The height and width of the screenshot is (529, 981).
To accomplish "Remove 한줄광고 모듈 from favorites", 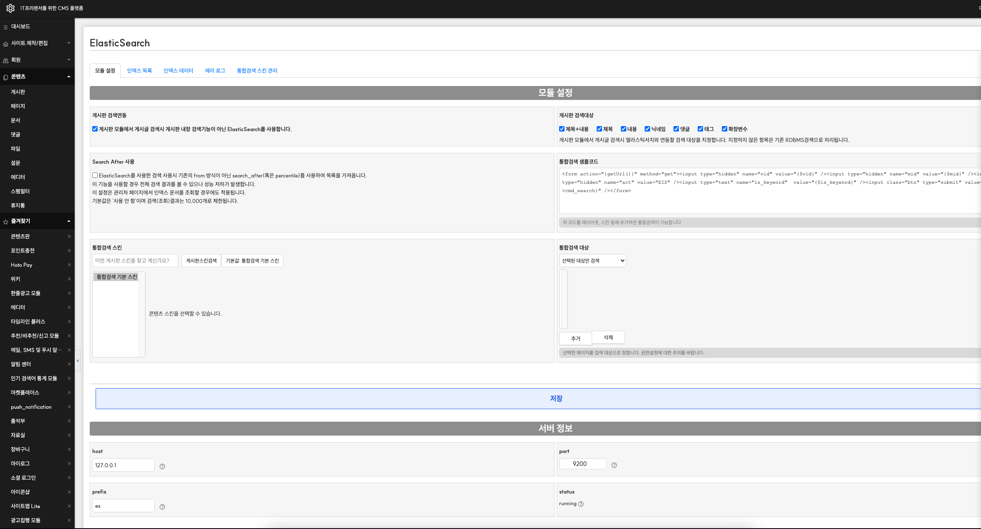I will point(69,293).
